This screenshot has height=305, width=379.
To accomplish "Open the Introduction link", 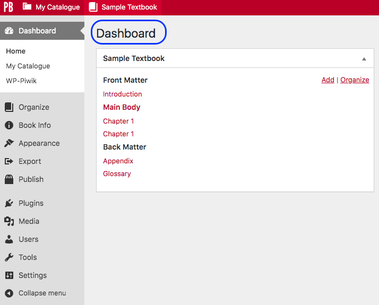I will coord(122,94).
